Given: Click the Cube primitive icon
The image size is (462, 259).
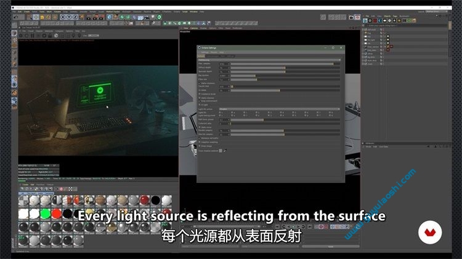Looking at the screenshot, I should 109,17.
